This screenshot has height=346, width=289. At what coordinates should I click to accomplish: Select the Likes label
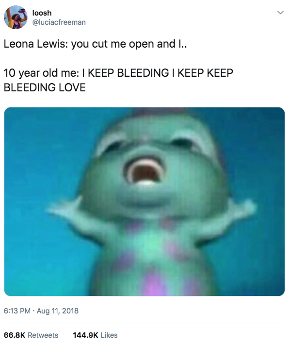tap(109, 335)
